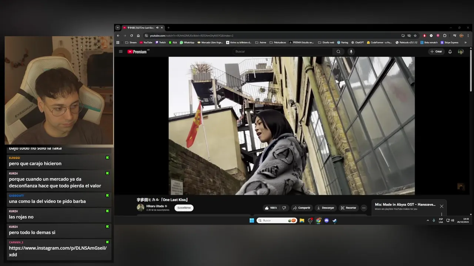View site information icon in address bar
The image size is (474, 266).
coord(146,35)
